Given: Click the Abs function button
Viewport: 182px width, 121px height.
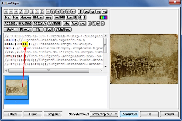Looking at the screenshot, I should pyautogui.click(x=67, y=23).
